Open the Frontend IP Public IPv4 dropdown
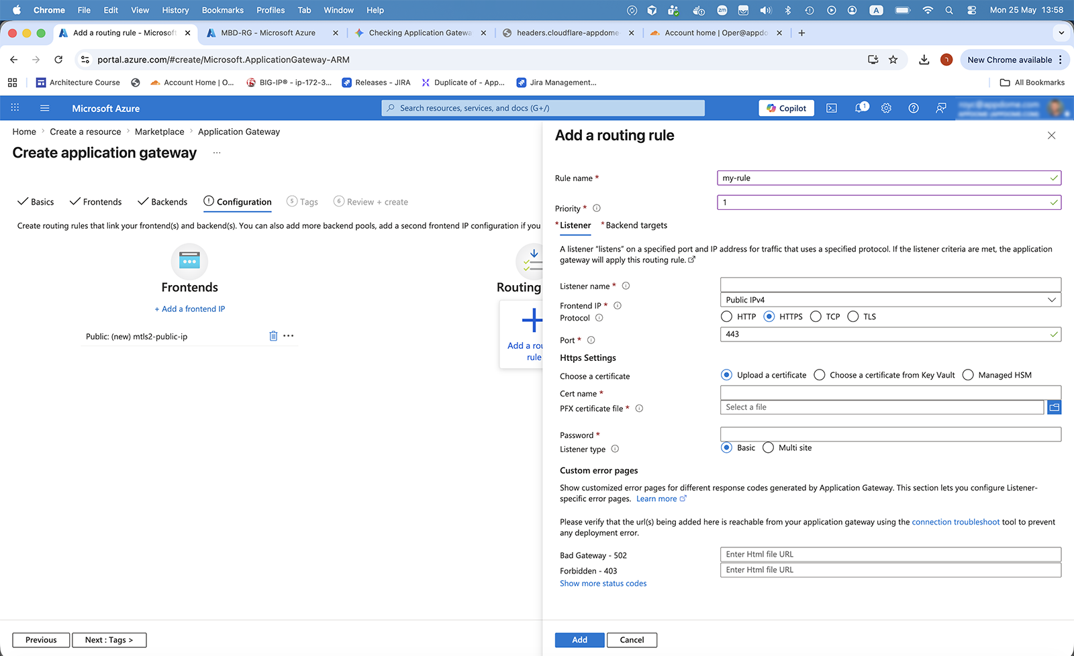Image resolution: width=1074 pixels, height=656 pixels. click(890, 300)
